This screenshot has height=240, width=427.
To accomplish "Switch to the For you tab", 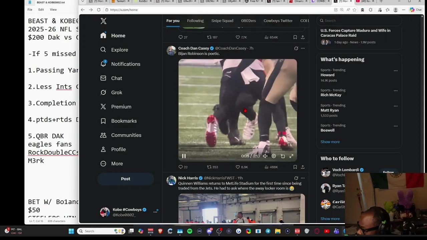I will (173, 21).
